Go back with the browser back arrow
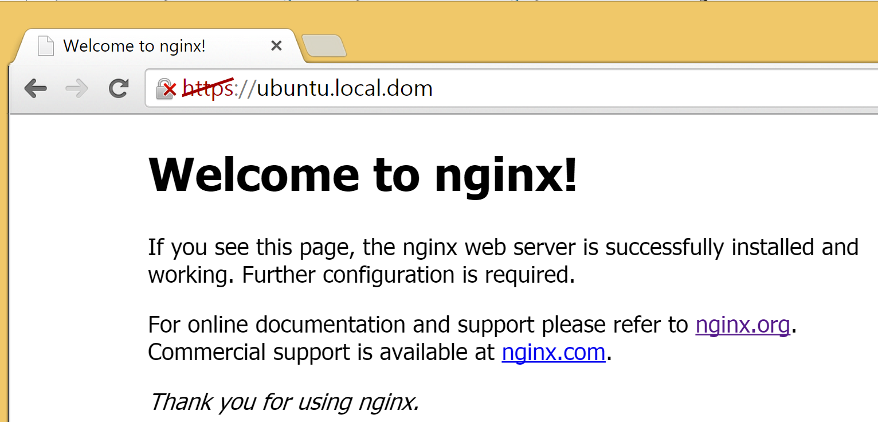 tap(36, 88)
